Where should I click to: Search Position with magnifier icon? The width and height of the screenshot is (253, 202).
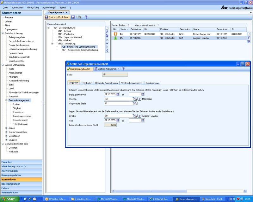(x=136, y=99)
